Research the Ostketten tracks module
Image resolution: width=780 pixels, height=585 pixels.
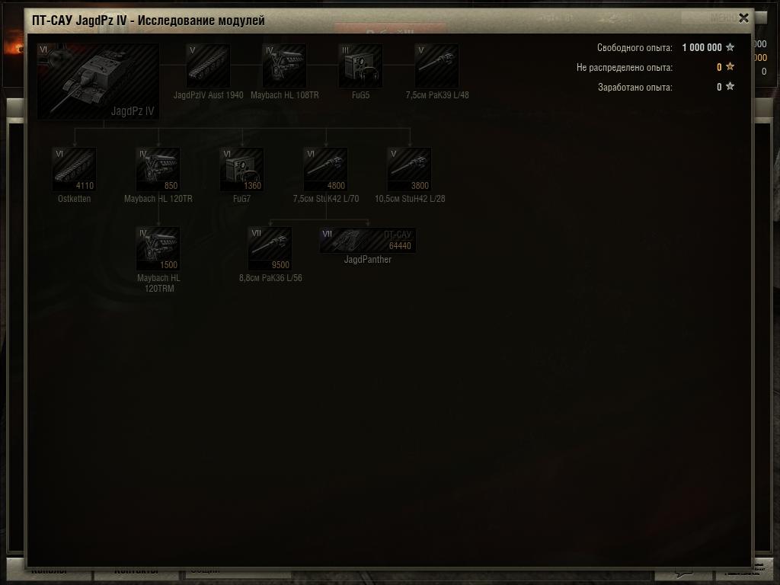[74, 169]
